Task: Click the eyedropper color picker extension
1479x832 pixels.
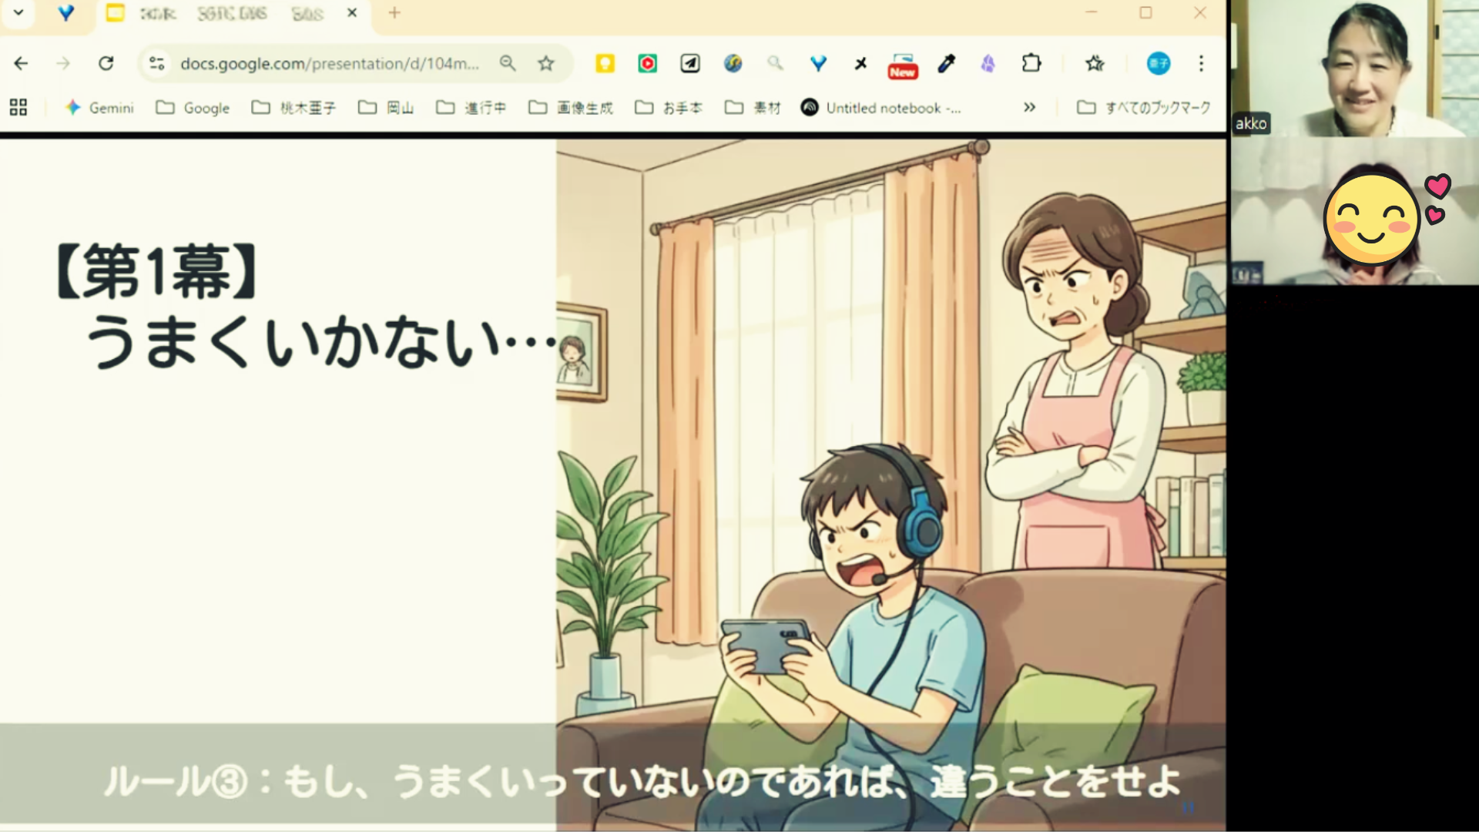Action: coord(946,63)
